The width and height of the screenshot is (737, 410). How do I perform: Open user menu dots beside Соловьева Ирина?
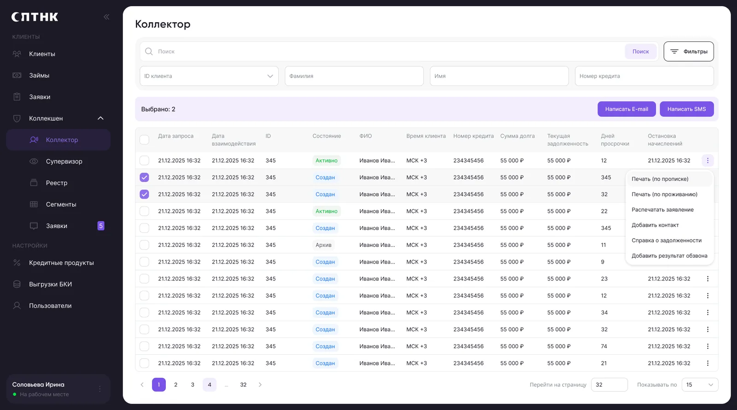pos(100,389)
